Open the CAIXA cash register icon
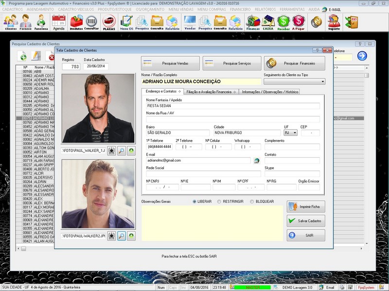 click(268, 21)
